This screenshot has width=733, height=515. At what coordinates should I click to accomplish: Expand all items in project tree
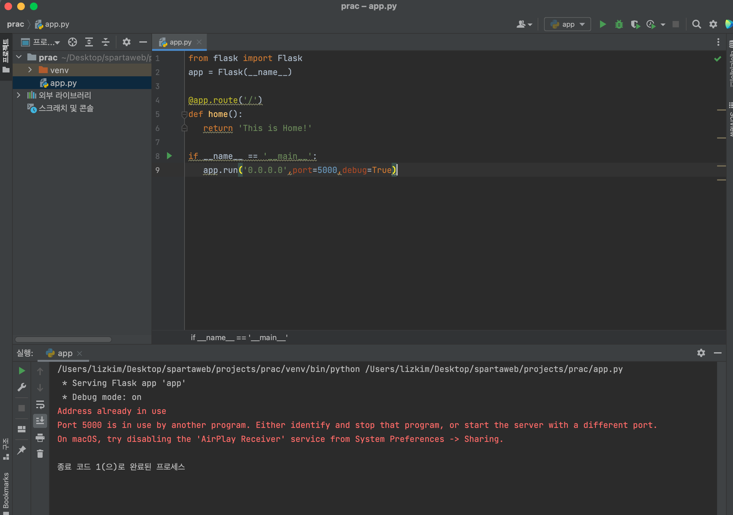point(89,42)
